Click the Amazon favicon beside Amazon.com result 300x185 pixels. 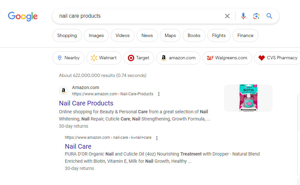click(x=64, y=90)
